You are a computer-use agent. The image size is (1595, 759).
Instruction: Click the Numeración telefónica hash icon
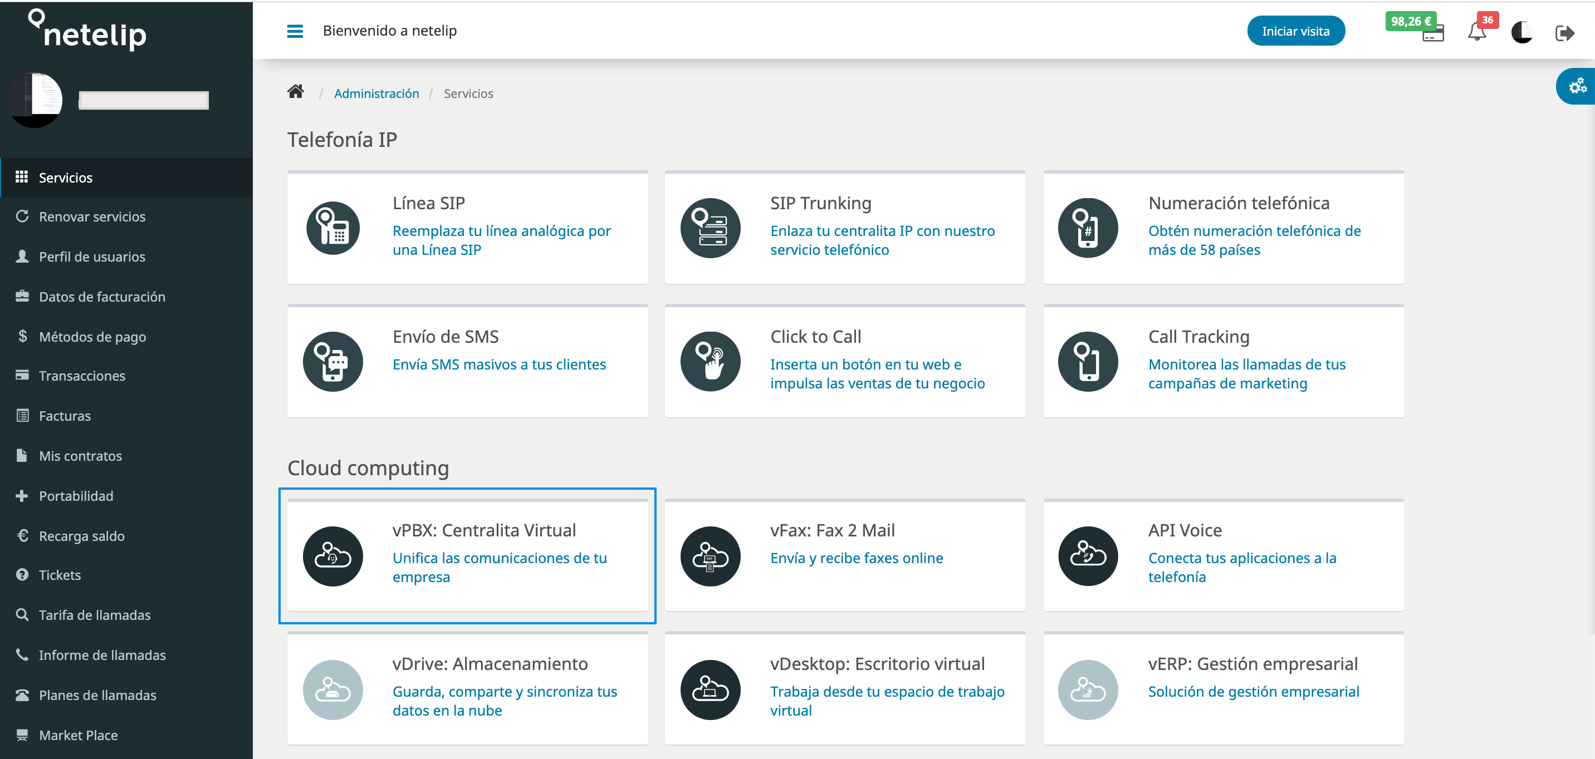coord(1088,228)
